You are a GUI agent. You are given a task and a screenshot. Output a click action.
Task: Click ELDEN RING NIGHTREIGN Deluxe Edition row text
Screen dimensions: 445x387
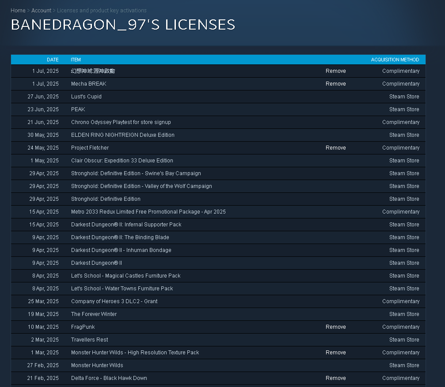tap(122, 135)
